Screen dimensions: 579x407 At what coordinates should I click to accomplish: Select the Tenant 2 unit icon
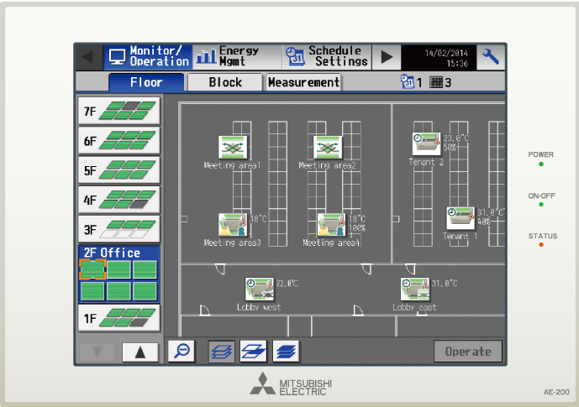coord(427,143)
